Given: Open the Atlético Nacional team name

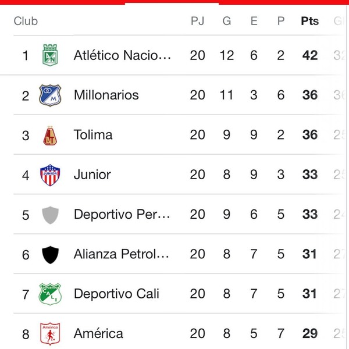Looking at the screenshot, I should [123, 55].
